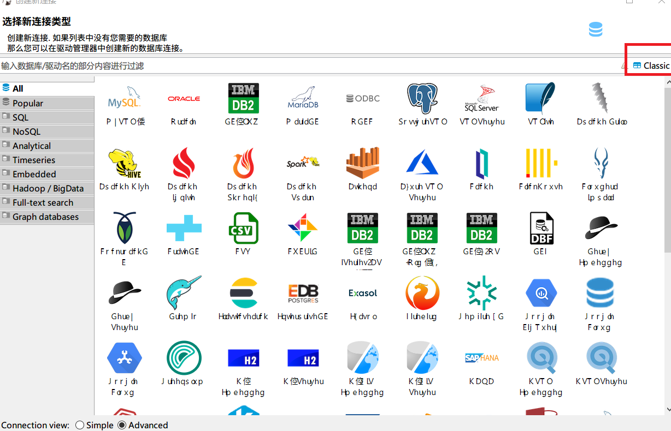This screenshot has height=431, width=671.
Task: Choose the SQL Server driver
Action: 481,104
